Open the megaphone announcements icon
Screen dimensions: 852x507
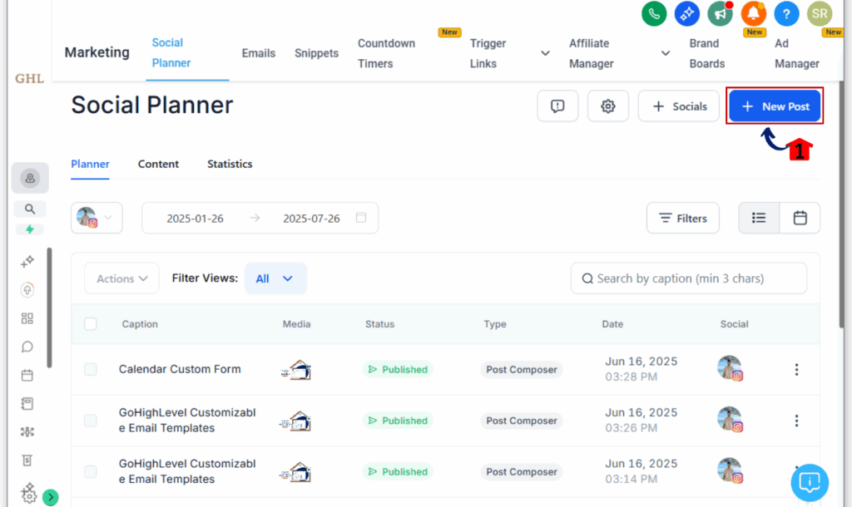click(x=720, y=13)
